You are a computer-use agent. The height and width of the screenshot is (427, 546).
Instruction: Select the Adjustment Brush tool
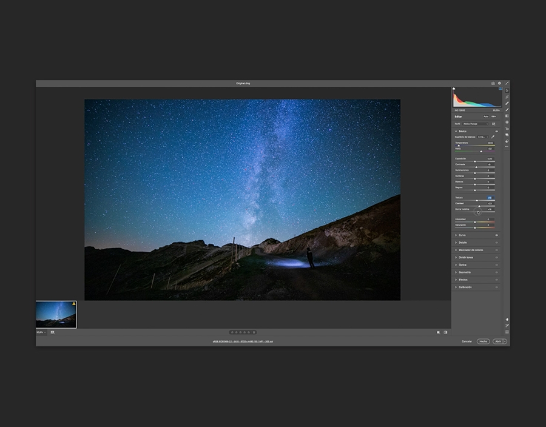(x=507, y=110)
